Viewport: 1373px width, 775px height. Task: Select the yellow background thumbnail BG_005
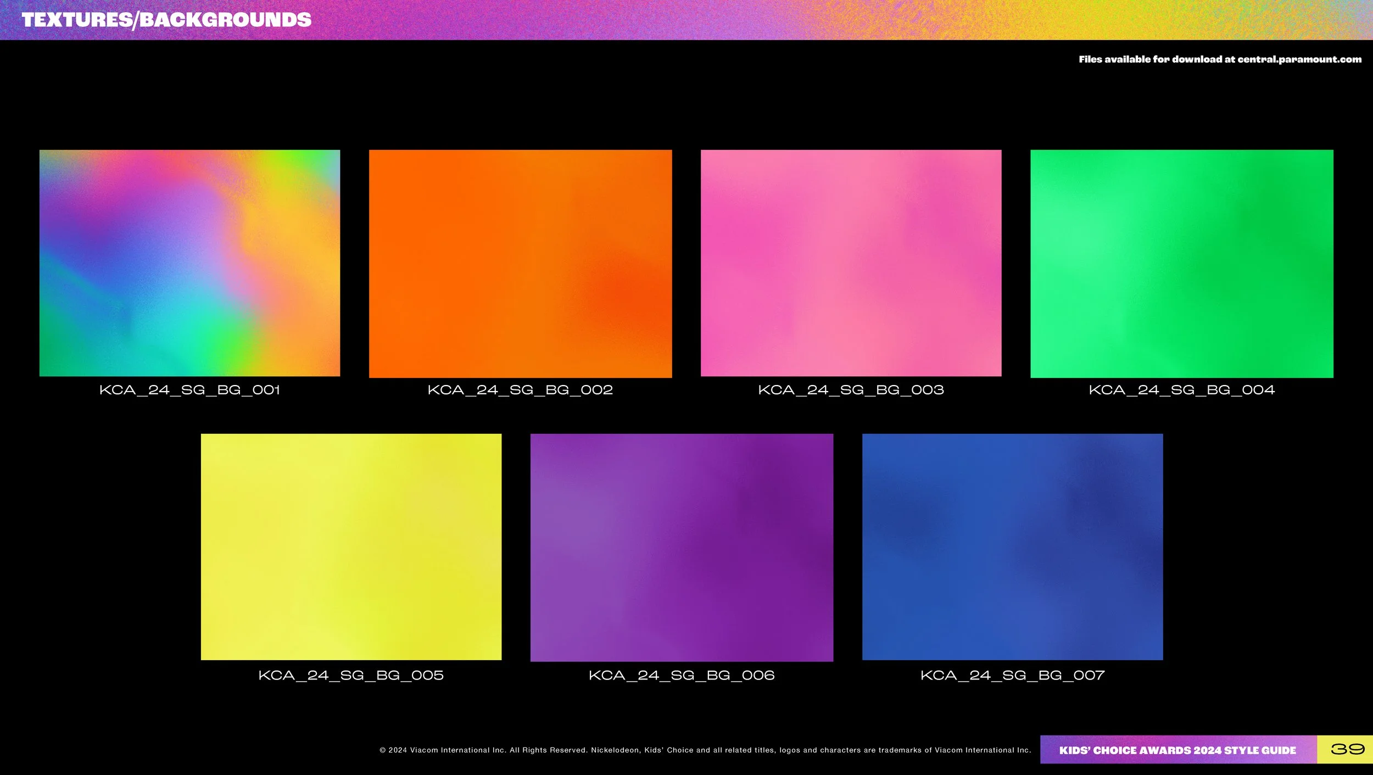351,547
